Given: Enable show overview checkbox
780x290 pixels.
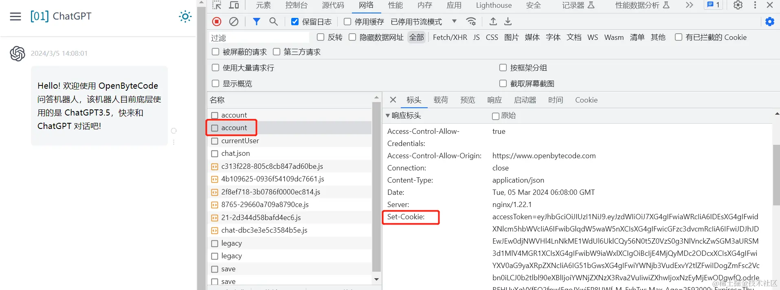Looking at the screenshot, I should [215, 84].
